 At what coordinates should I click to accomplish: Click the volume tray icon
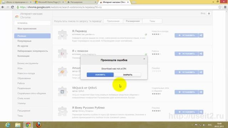204,125
